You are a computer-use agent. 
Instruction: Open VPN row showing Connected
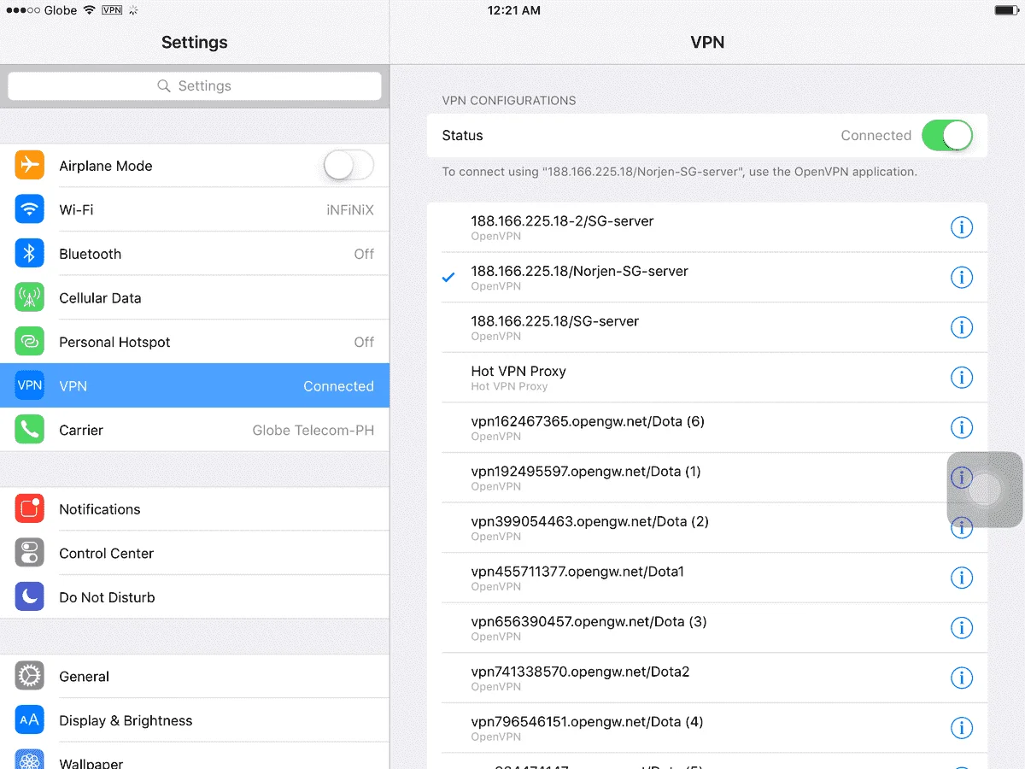click(x=195, y=385)
